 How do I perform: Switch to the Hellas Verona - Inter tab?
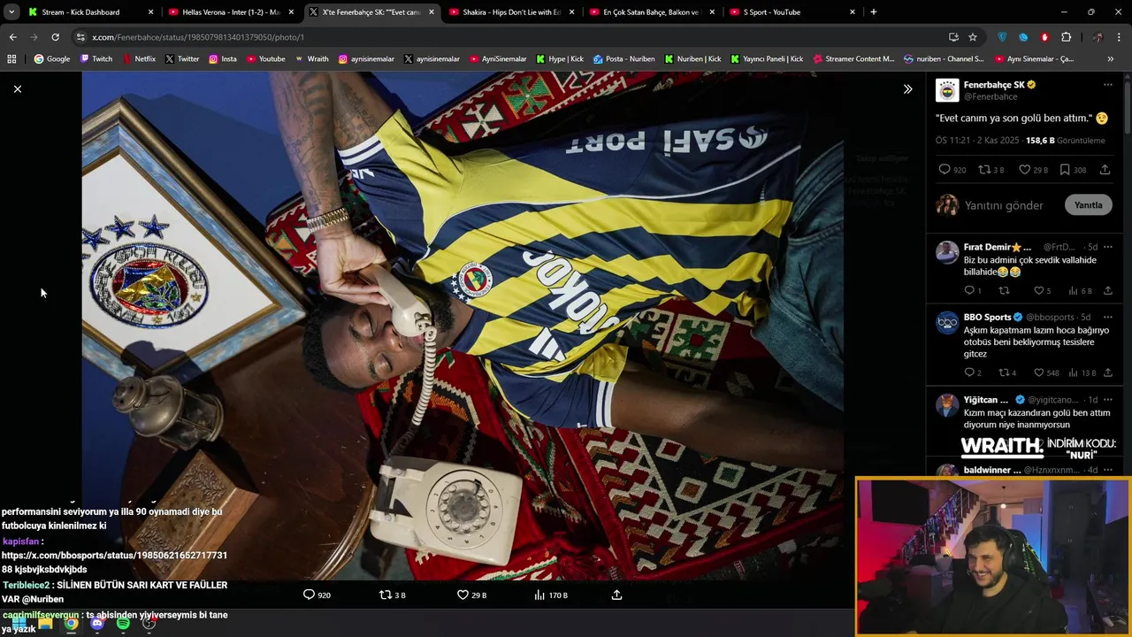pyautogui.click(x=231, y=12)
